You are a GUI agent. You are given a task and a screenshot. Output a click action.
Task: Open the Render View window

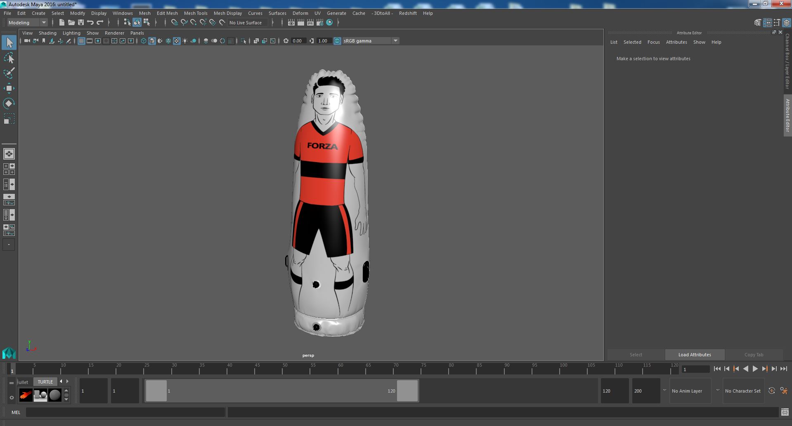(x=291, y=23)
